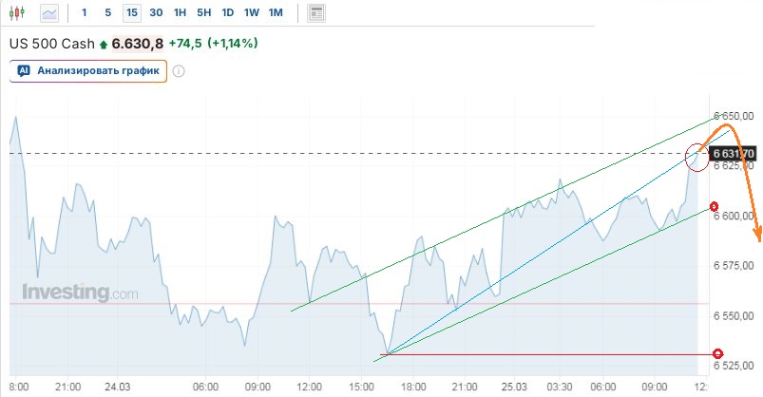
Task: Select the 1W timeframe
Action: (251, 13)
